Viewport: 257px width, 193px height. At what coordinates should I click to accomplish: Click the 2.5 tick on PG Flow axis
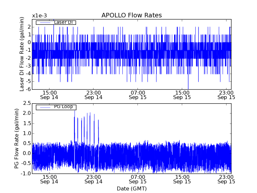(27, 103)
